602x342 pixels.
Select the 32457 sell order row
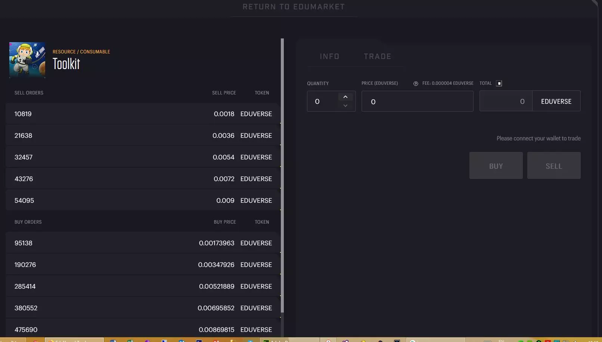142,157
